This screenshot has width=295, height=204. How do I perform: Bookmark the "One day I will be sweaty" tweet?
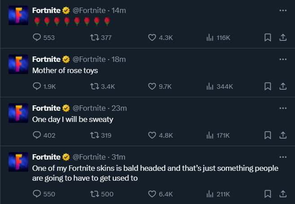[268, 135]
